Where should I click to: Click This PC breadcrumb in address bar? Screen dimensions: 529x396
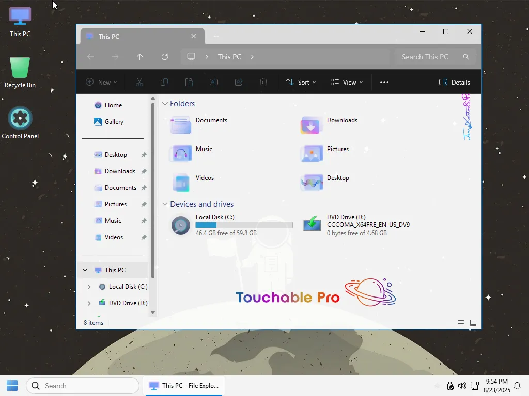229,57
